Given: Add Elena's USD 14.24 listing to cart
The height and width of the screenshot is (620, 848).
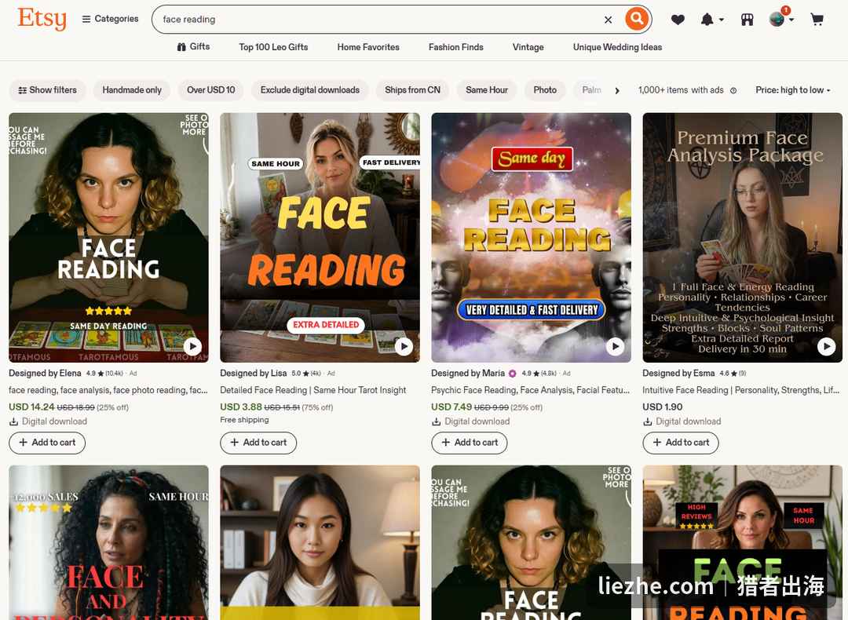Looking at the screenshot, I should coord(47,442).
